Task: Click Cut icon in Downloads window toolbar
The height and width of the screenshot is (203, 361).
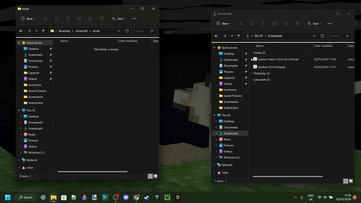Action: point(241,24)
